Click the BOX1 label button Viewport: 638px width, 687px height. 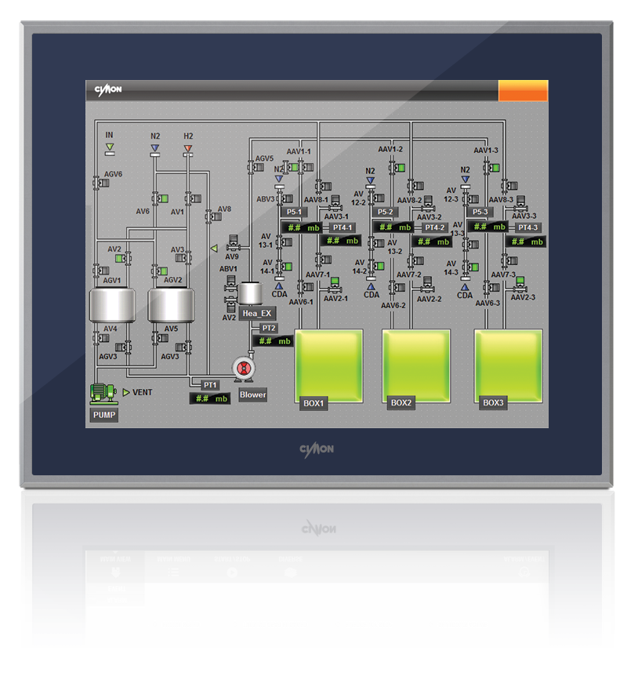[x=314, y=403]
